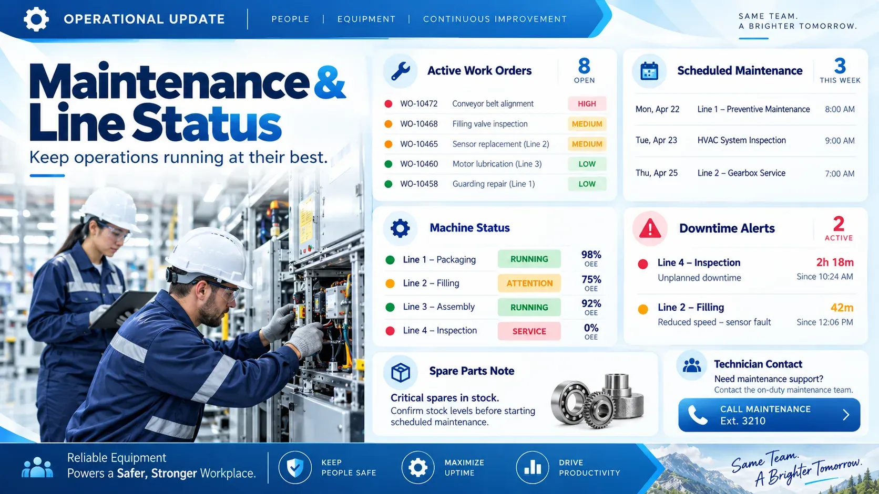Click the box icon beside Spare Parts Note

click(401, 372)
